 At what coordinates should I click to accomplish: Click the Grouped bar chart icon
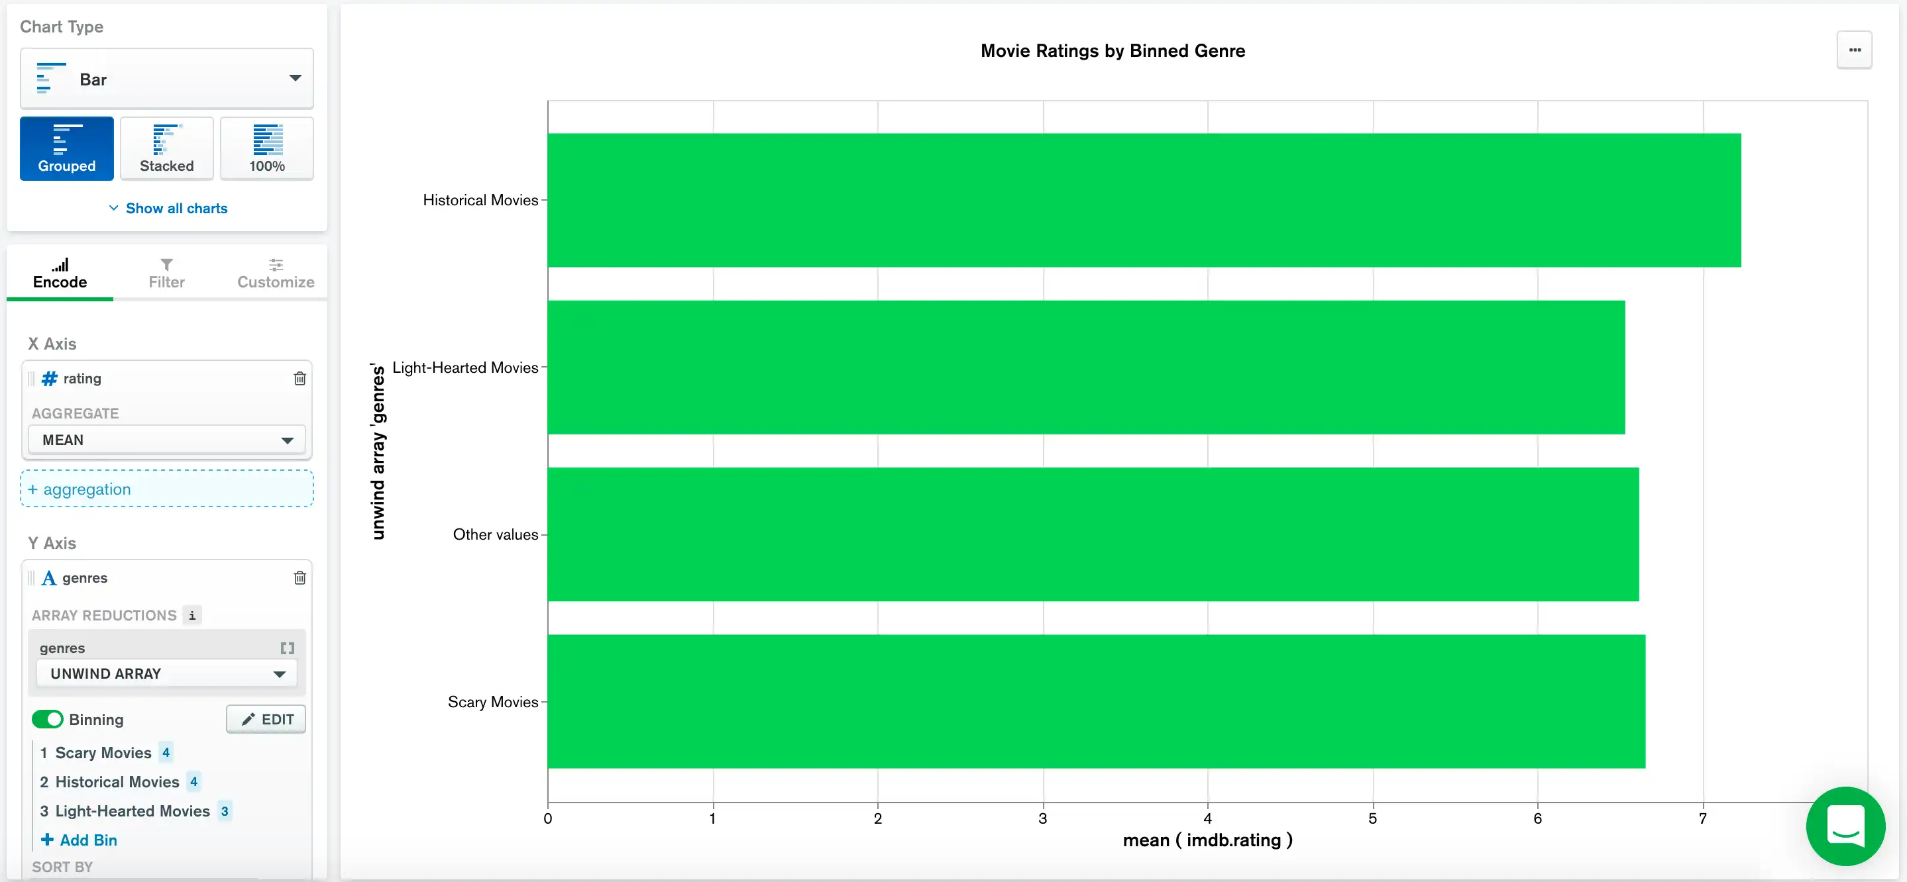click(x=66, y=146)
